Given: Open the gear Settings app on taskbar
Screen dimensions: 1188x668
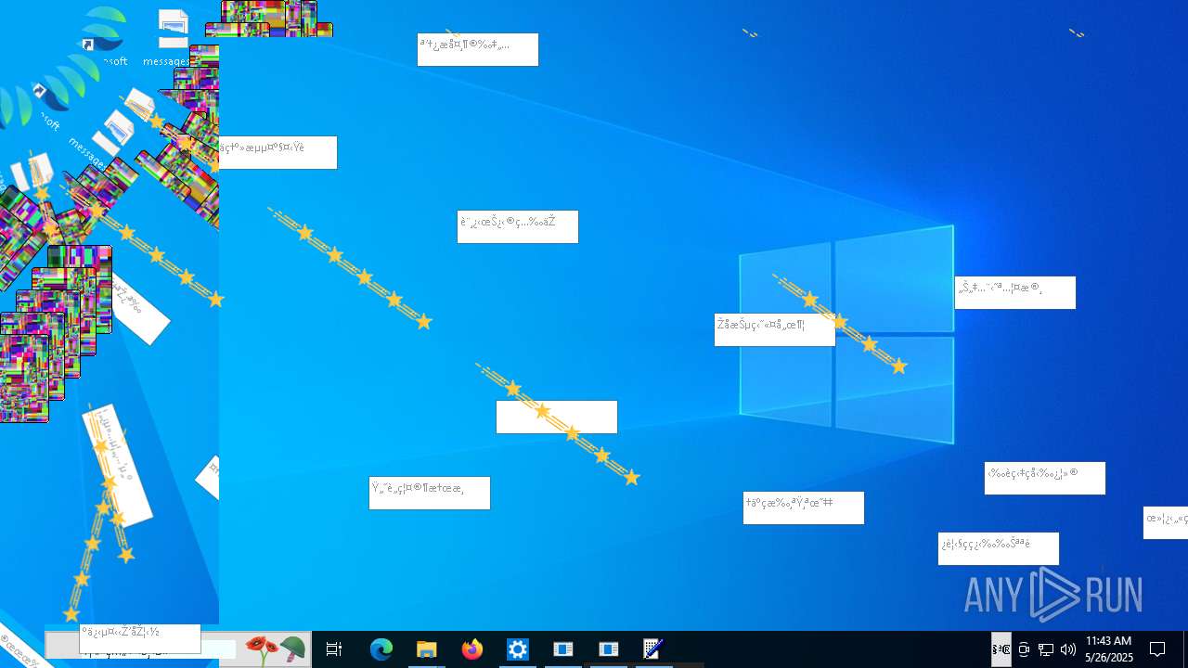Looking at the screenshot, I should pos(517,649).
